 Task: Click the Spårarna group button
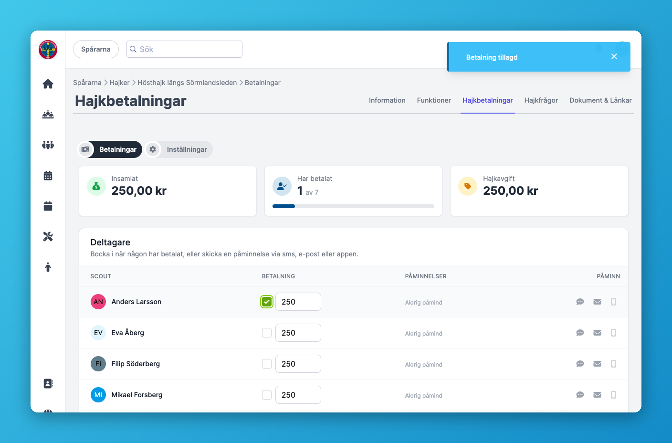point(96,49)
